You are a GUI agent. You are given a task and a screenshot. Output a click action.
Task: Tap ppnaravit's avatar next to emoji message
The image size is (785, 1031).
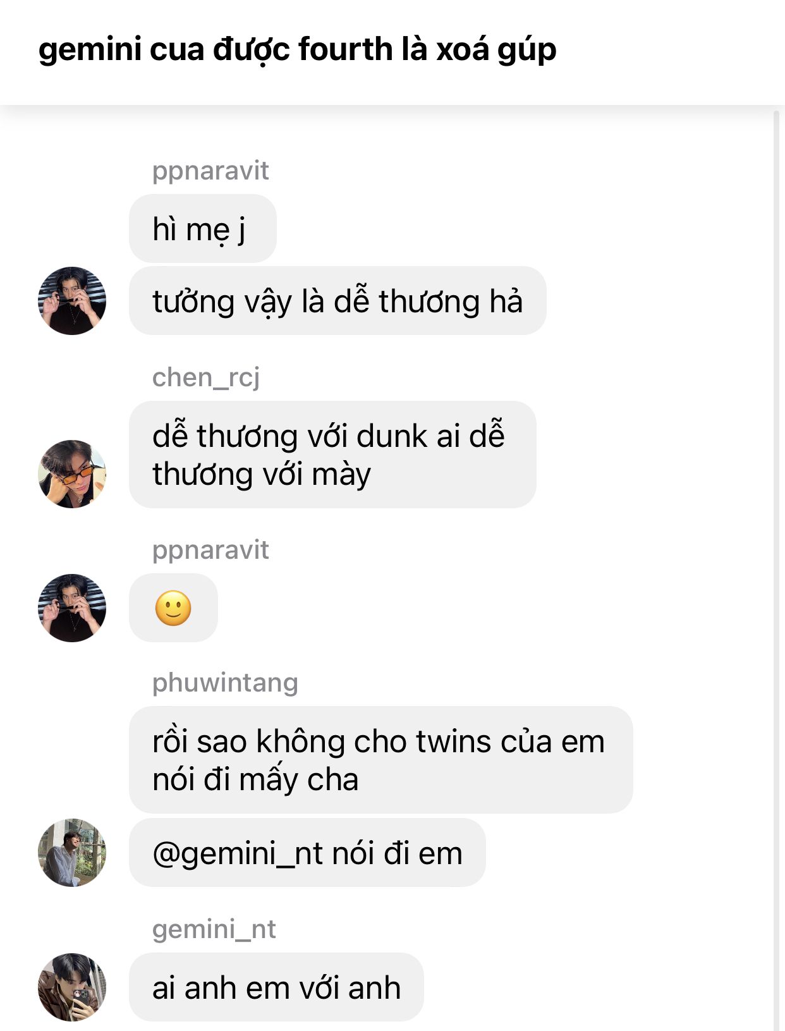coord(72,608)
